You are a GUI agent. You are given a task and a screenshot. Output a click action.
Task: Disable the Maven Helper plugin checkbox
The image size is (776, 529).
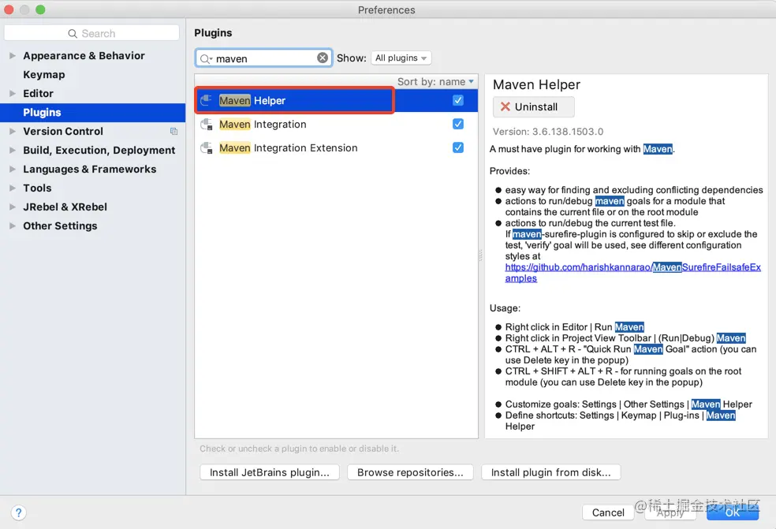coord(457,100)
